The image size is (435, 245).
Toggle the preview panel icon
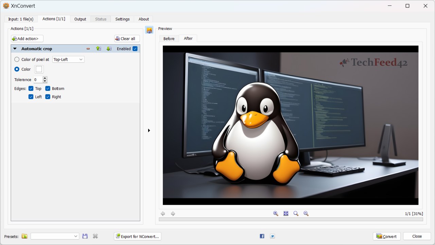coord(149,30)
